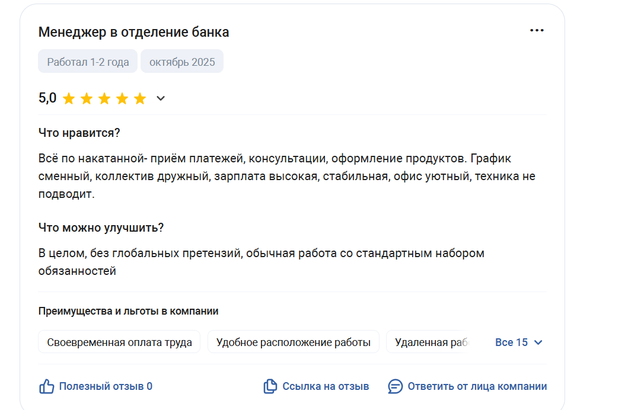The image size is (625, 410).
Task: Click the "5,0" rating score
Action: click(x=47, y=98)
